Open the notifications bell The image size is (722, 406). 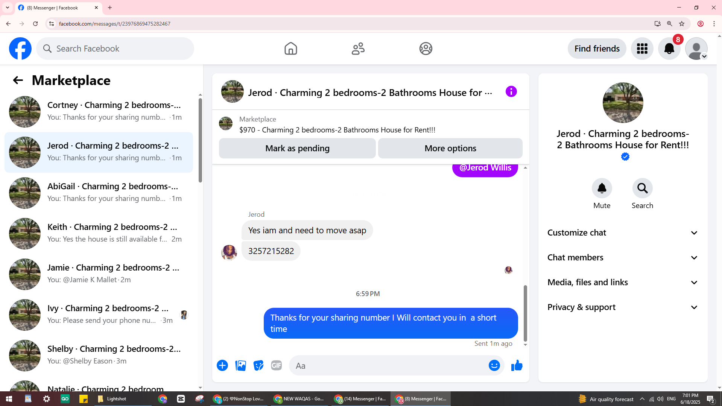[669, 49]
